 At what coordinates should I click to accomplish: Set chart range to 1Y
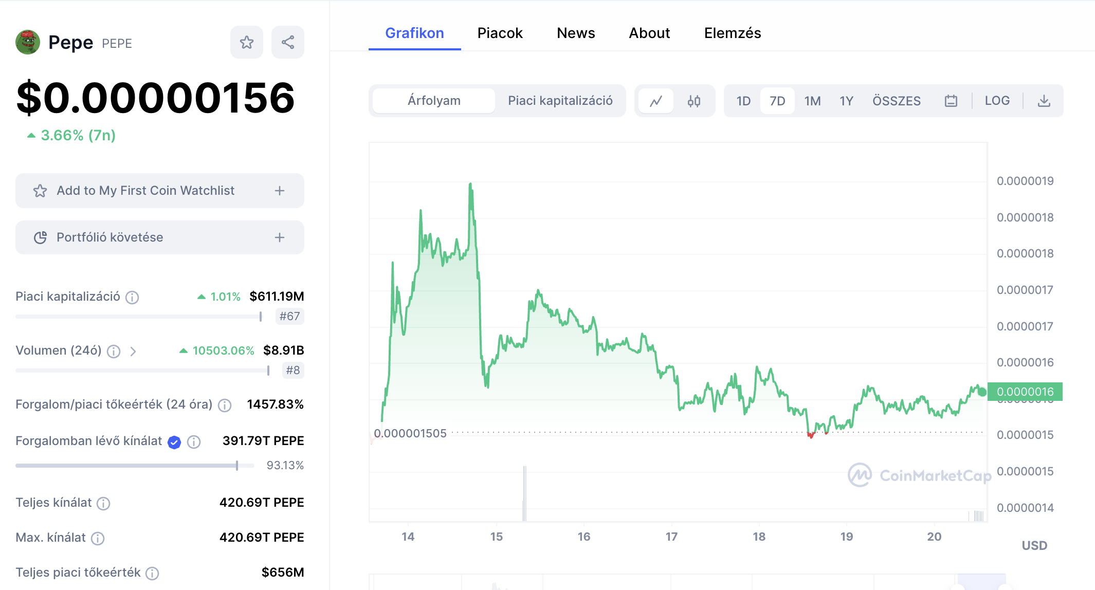pos(846,101)
